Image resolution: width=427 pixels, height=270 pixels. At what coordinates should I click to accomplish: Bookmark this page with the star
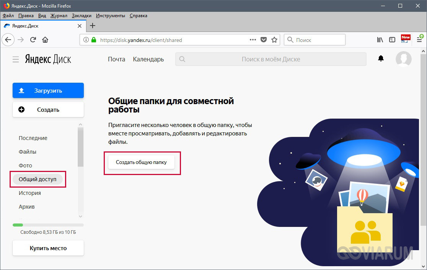(274, 40)
